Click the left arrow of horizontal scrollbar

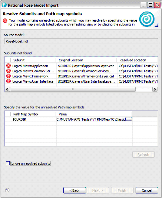click(7, 89)
